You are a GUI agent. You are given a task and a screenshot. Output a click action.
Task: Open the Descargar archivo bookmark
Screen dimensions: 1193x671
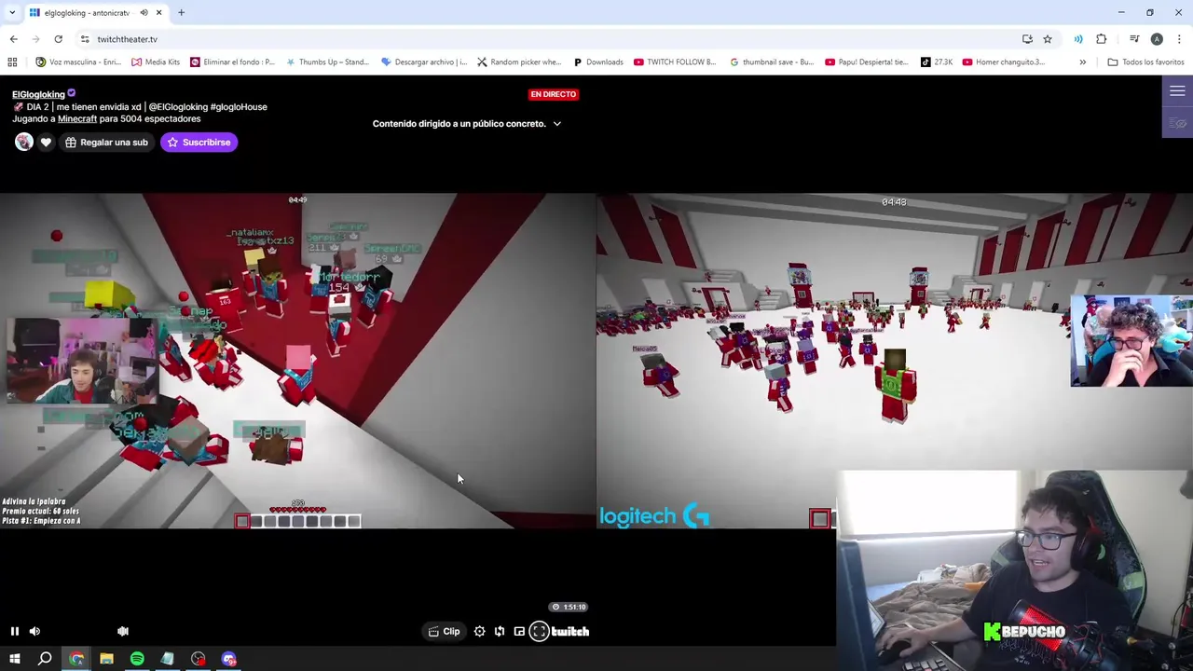click(424, 62)
